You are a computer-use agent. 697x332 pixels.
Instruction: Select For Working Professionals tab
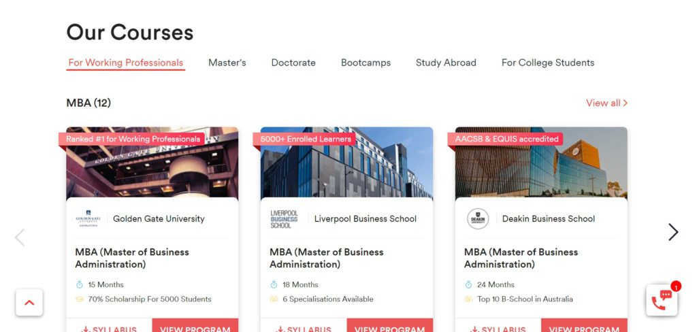tap(126, 63)
